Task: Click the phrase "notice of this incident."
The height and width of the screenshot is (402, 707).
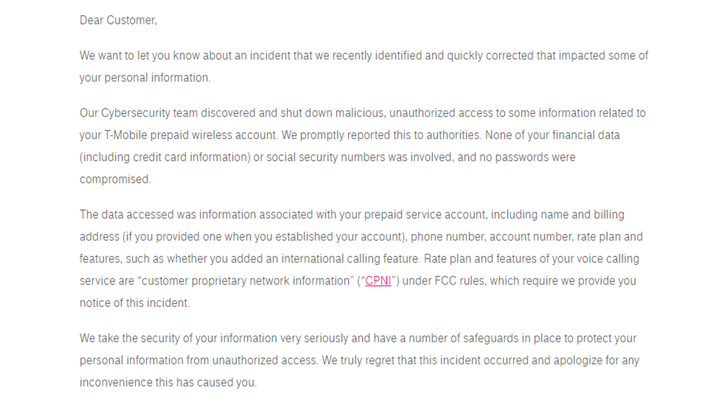Action: coord(135,303)
